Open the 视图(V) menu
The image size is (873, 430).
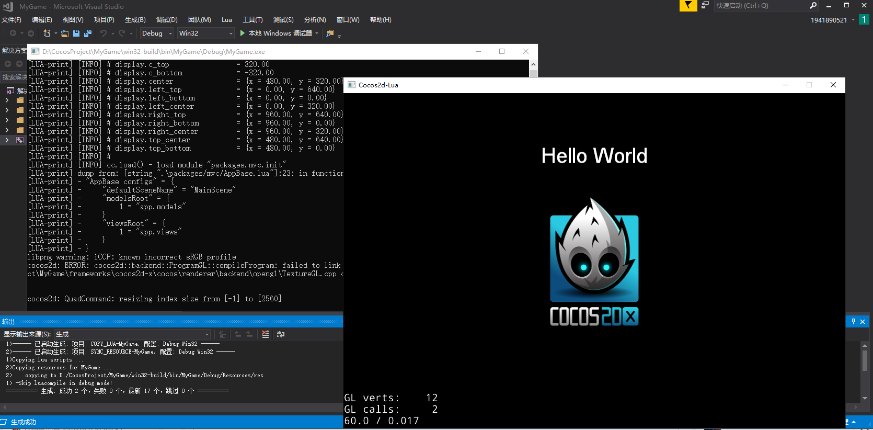[73, 20]
